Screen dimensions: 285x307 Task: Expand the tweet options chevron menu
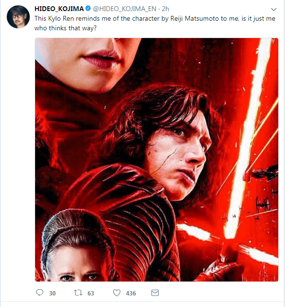pyautogui.click(x=273, y=9)
